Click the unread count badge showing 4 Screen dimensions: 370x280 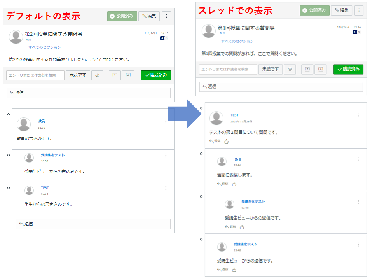162,38
